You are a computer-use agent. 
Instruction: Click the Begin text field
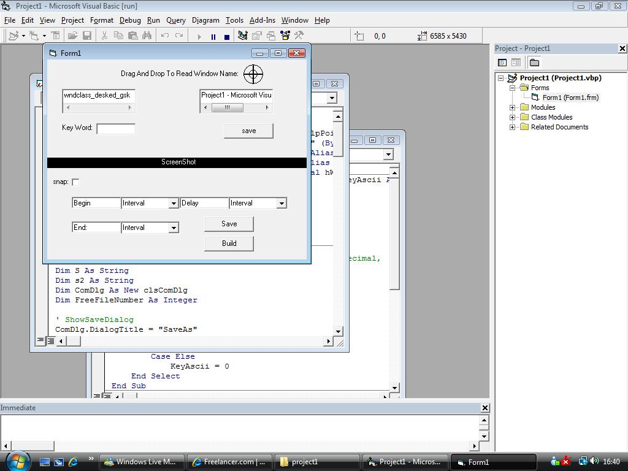click(x=96, y=203)
